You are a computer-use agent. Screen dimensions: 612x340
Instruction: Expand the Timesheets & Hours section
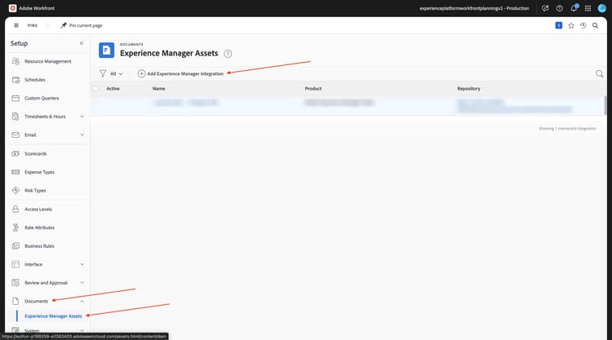tap(82, 117)
